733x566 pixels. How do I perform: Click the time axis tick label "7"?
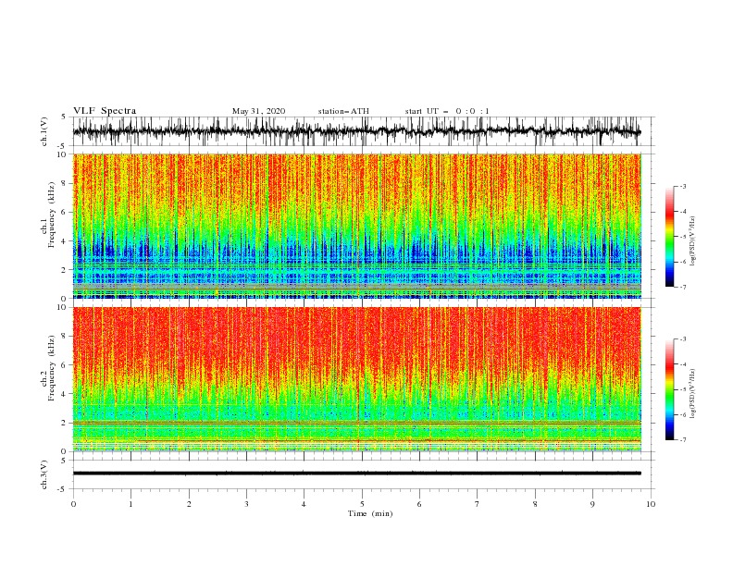[478, 504]
